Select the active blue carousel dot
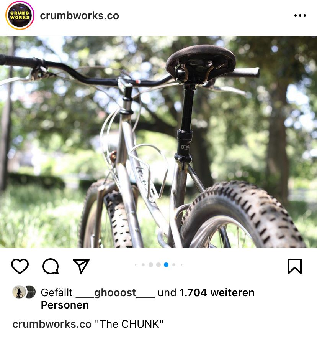The width and height of the screenshot is (317, 340). pos(166,265)
